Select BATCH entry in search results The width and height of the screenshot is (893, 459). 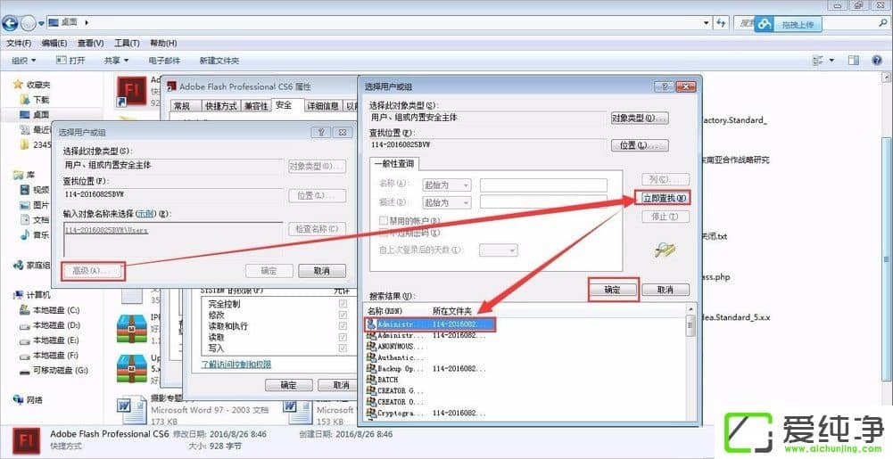pos(383,380)
